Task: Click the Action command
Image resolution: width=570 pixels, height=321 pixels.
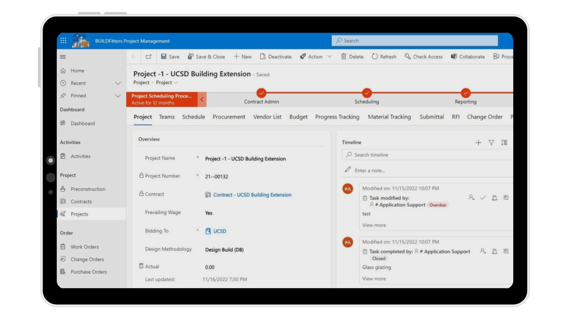Action: coord(311,56)
